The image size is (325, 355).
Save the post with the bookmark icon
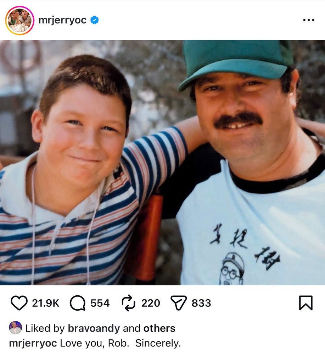coord(306,303)
